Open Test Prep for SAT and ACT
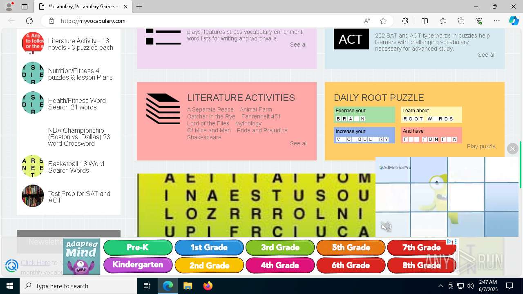The height and width of the screenshot is (294, 523). [x=79, y=197]
